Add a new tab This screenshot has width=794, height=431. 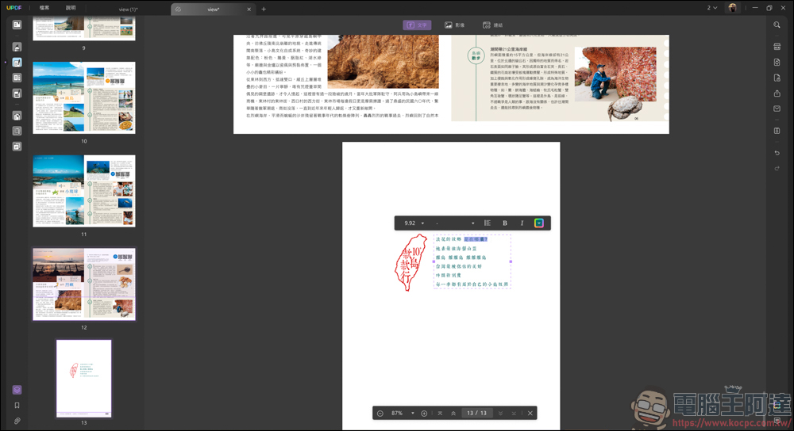(x=264, y=9)
